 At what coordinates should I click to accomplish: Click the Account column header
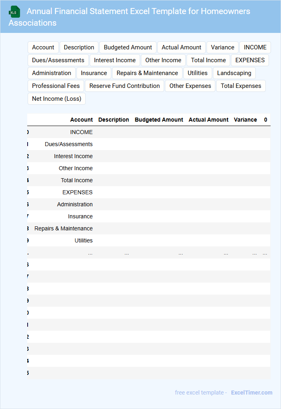[x=81, y=120]
